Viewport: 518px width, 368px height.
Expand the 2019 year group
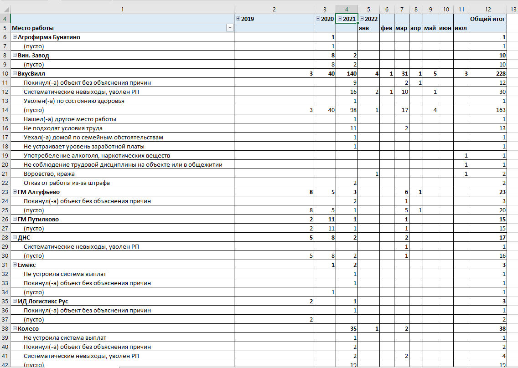(x=238, y=19)
